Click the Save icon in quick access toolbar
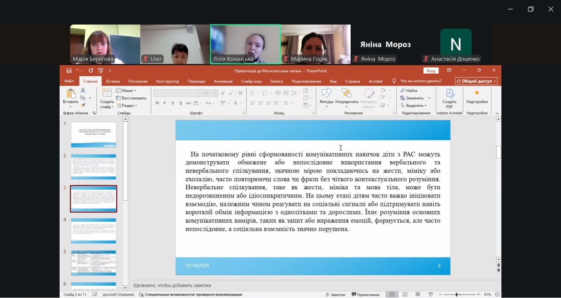The height and width of the screenshot is (298, 561). pos(69,71)
